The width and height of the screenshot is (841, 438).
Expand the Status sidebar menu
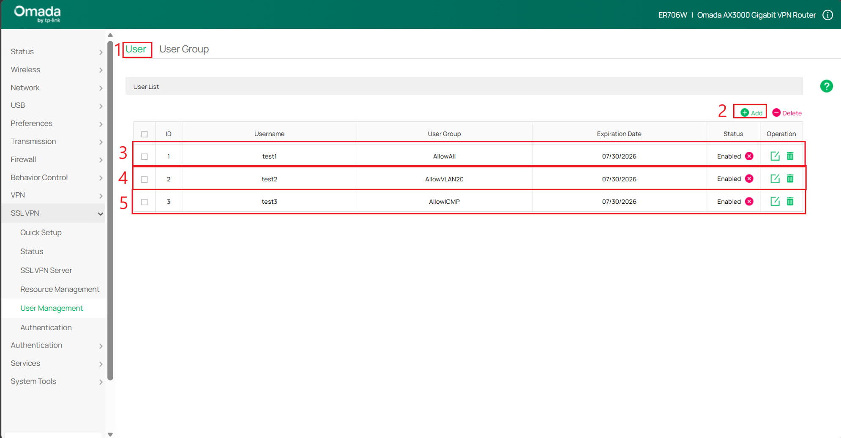54,52
